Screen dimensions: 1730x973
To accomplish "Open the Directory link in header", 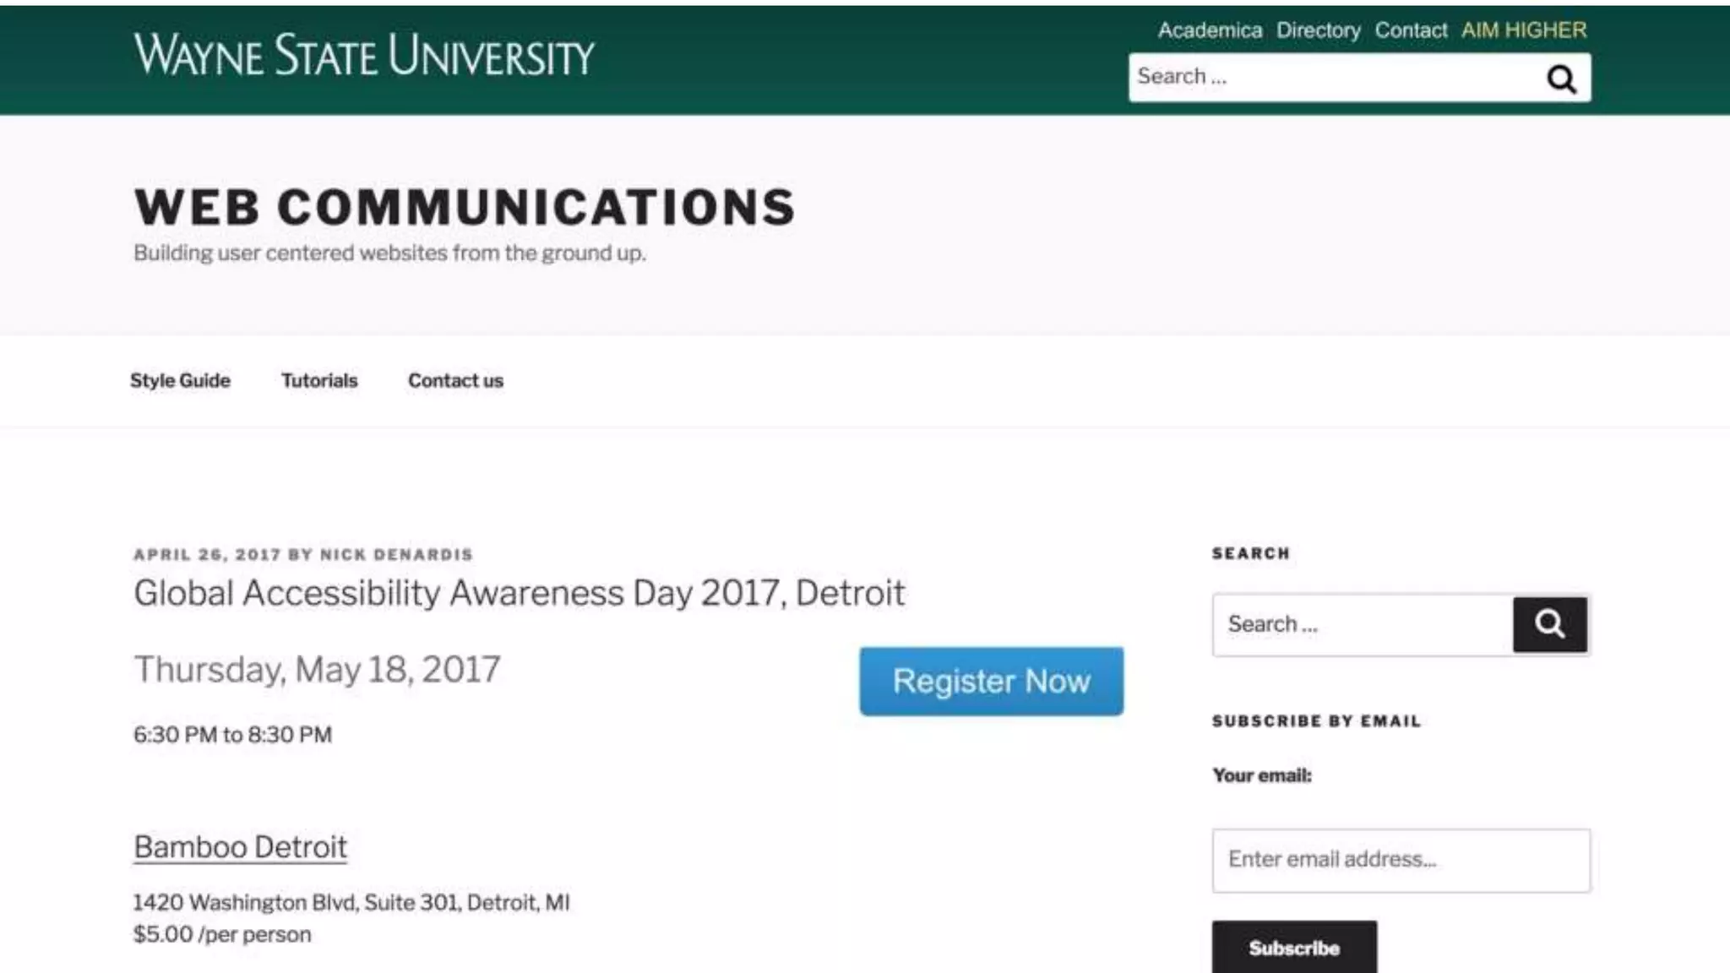I will 1319,30.
